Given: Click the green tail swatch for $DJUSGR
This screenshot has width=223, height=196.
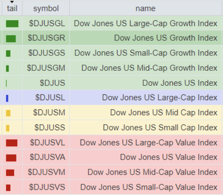Looking at the screenshot, I should pos(11,39).
